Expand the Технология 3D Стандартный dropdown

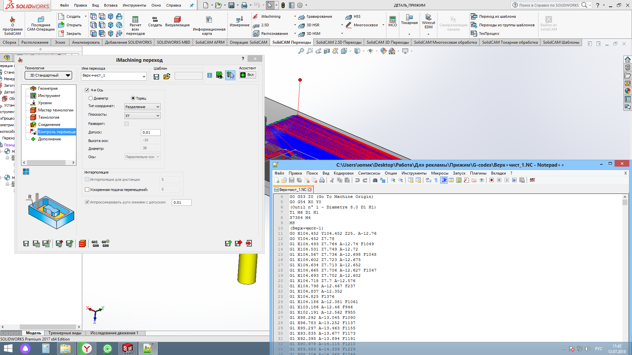tap(48, 75)
